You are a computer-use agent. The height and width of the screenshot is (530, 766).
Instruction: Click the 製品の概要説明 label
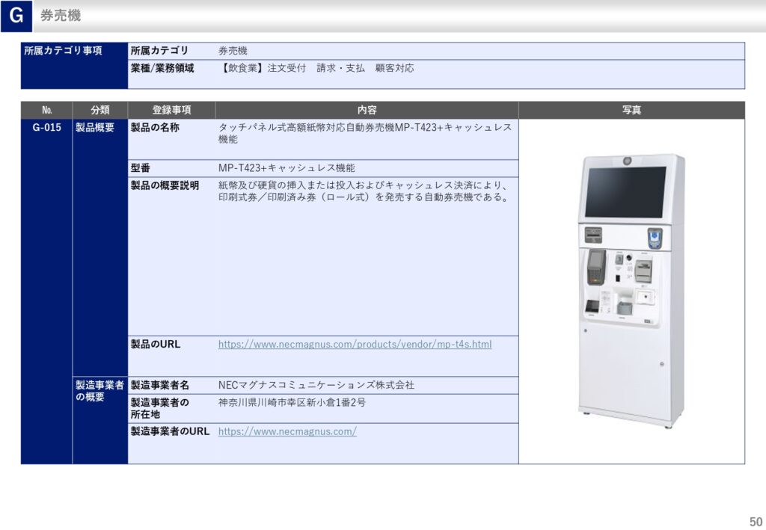coord(165,185)
